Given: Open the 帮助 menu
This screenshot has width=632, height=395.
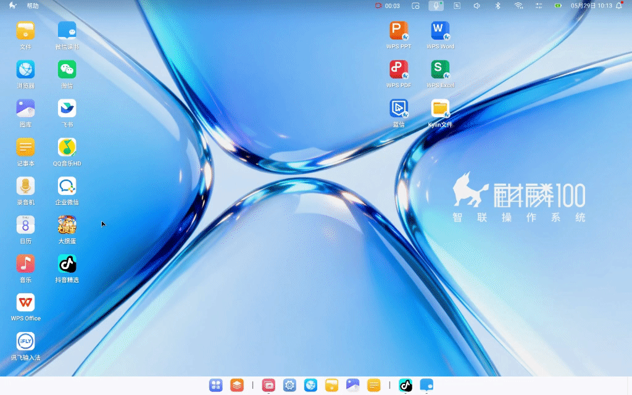Looking at the screenshot, I should click(x=33, y=6).
